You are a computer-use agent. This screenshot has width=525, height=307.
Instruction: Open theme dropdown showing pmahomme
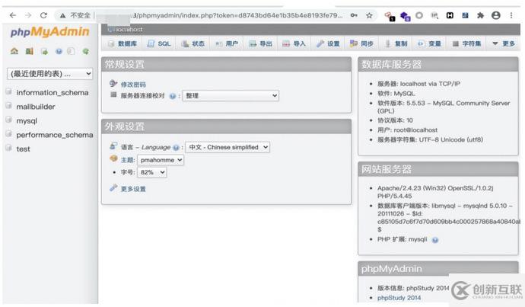click(x=161, y=160)
